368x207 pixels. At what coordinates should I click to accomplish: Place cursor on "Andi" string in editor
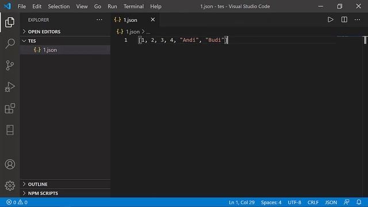pos(189,40)
